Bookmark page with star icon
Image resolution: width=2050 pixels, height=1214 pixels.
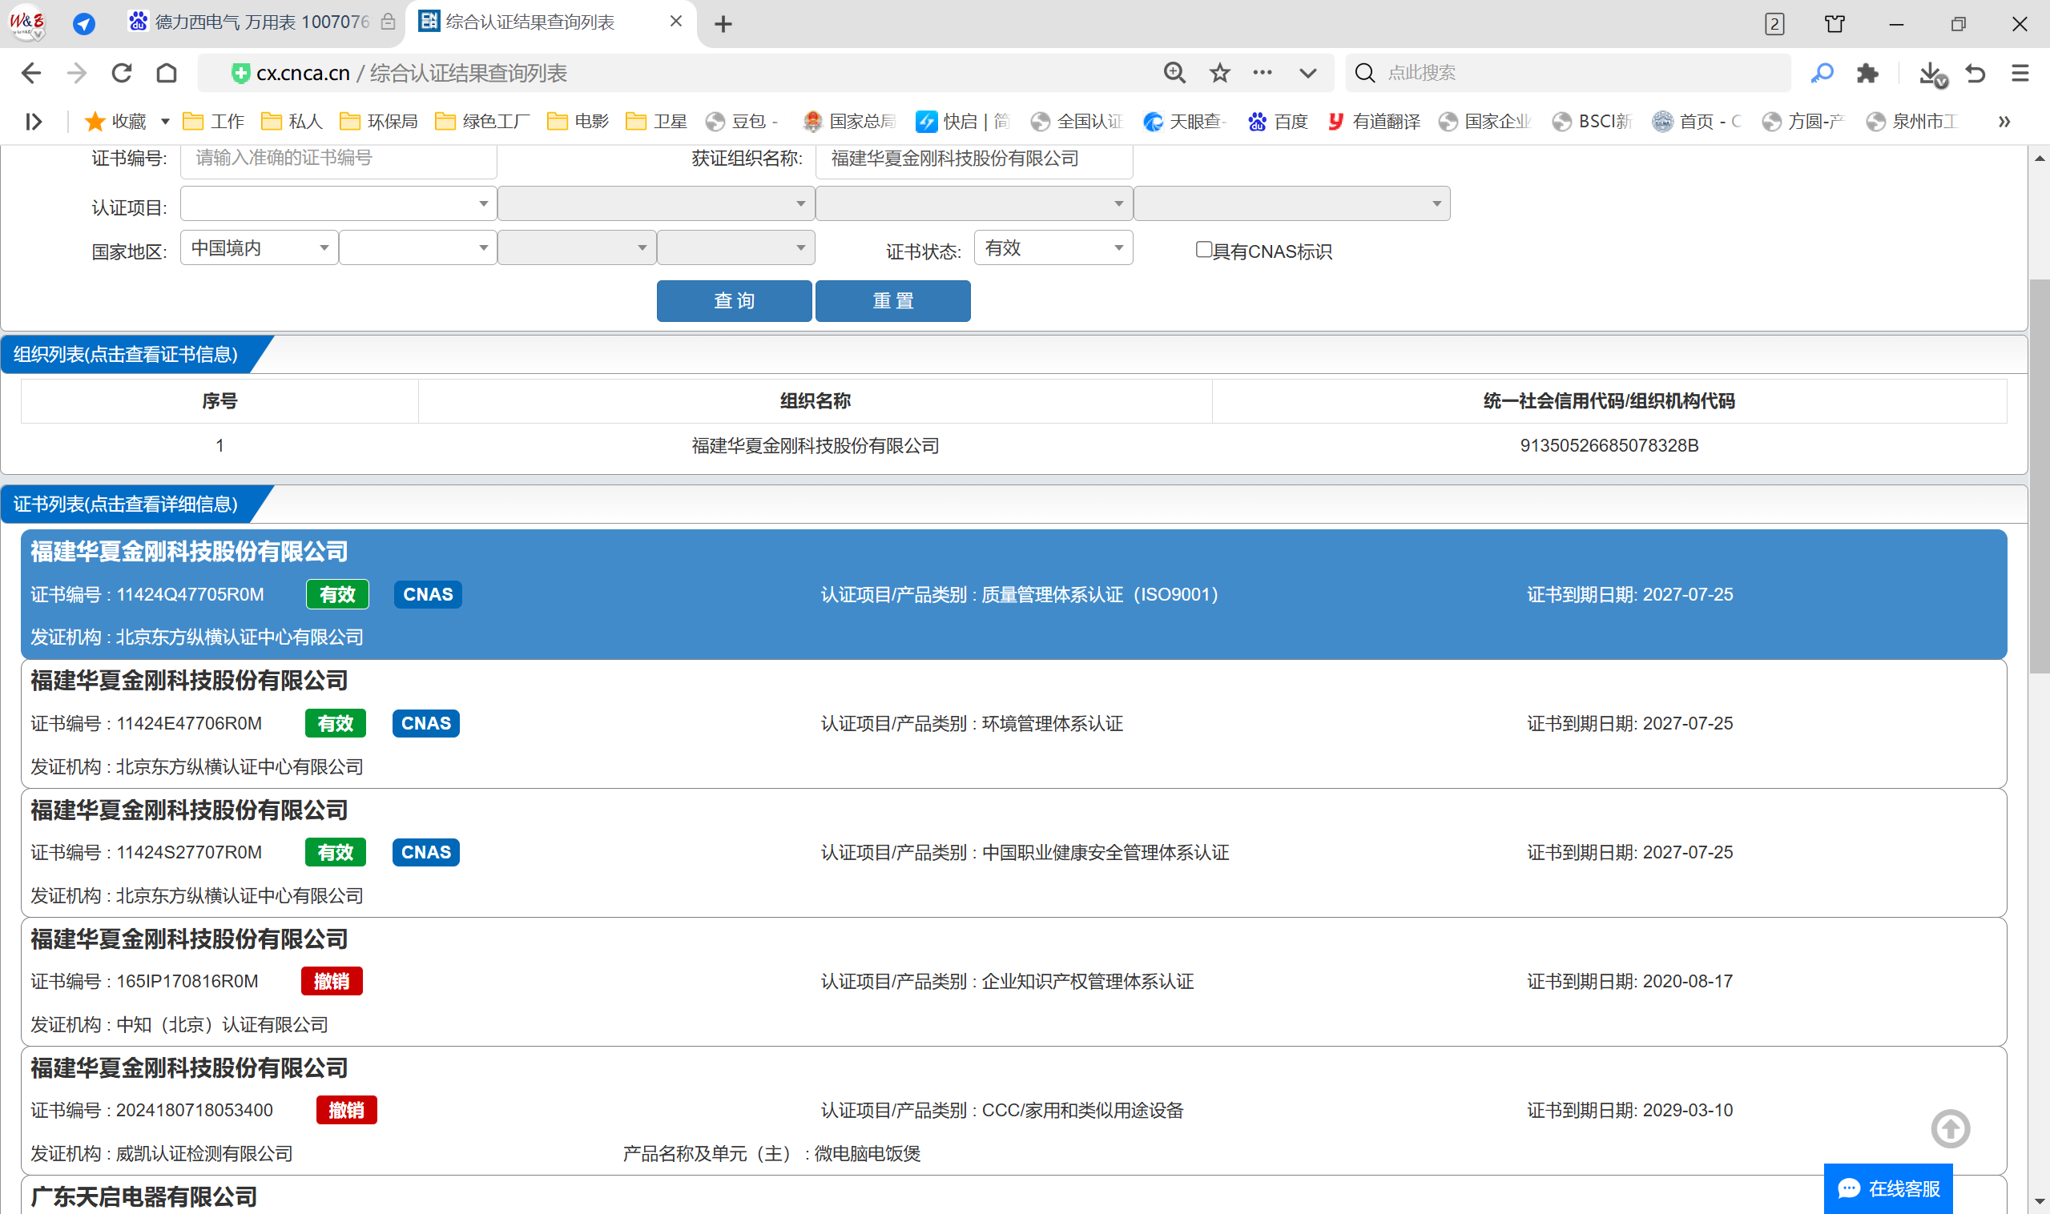1219,73
